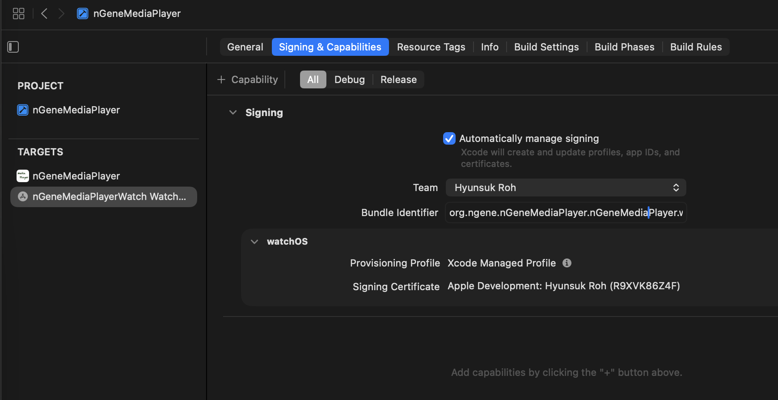Filter capabilities by Debug

click(349, 79)
